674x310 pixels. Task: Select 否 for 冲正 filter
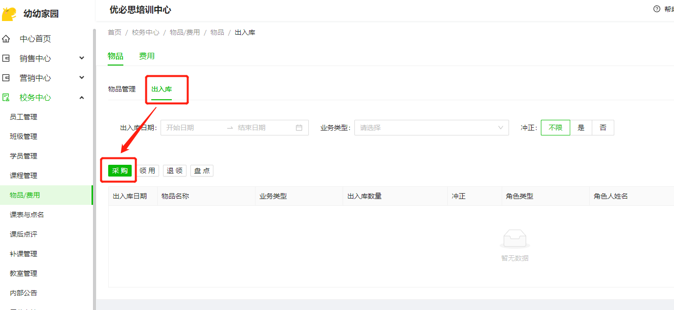[603, 128]
